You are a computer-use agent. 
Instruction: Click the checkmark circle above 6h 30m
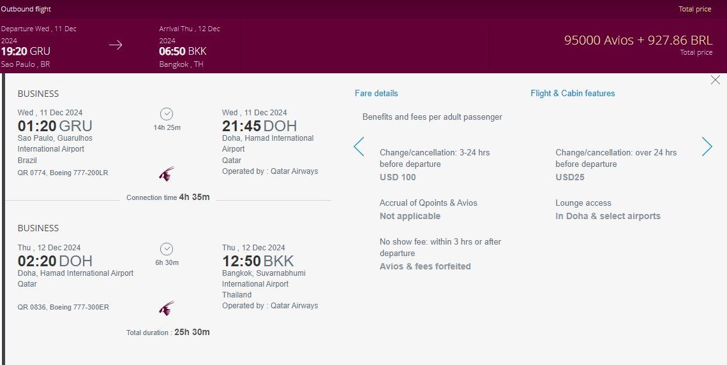point(167,249)
